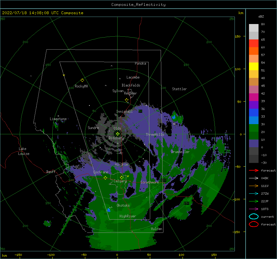This screenshot has height=259, width=277.
Task: Click the Okotoks town label
Action: pos(123,205)
